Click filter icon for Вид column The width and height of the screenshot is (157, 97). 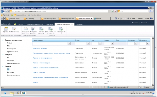coord(100,44)
